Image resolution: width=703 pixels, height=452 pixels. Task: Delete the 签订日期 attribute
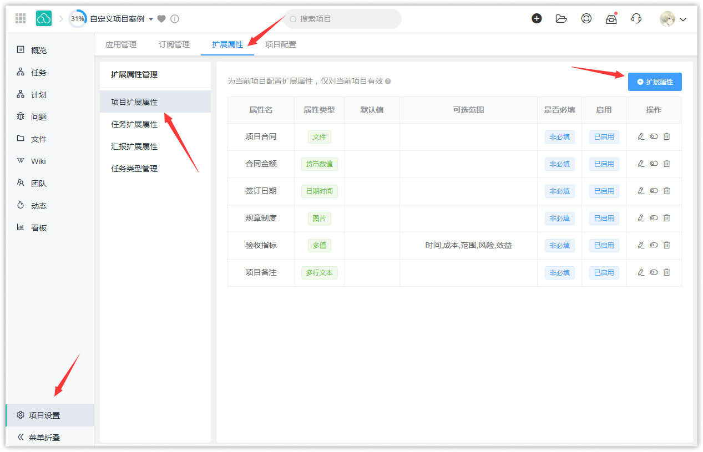pyautogui.click(x=666, y=191)
